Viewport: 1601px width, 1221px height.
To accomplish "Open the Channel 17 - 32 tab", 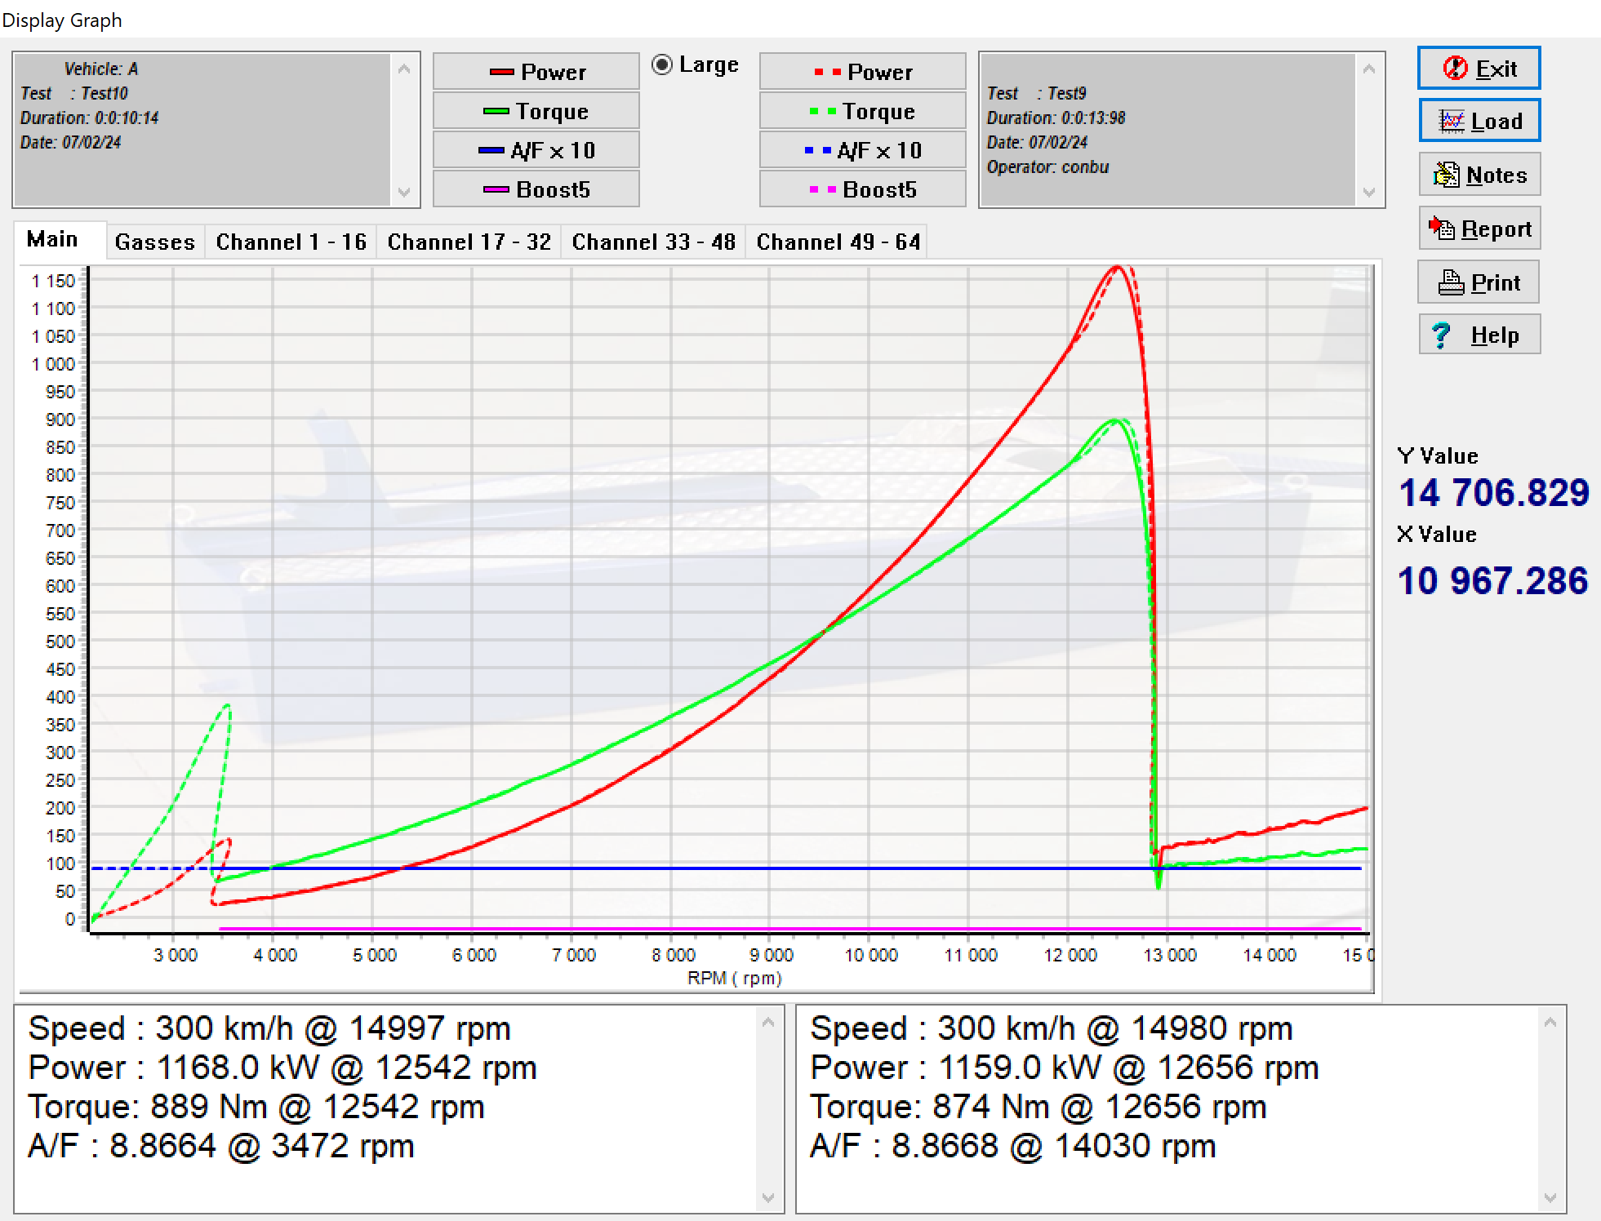I will click(x=469, y=242).
